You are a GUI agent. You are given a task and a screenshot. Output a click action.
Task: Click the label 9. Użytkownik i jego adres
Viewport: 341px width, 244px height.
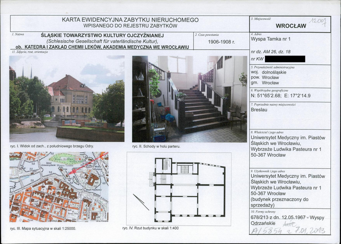[x=268, y=171]
